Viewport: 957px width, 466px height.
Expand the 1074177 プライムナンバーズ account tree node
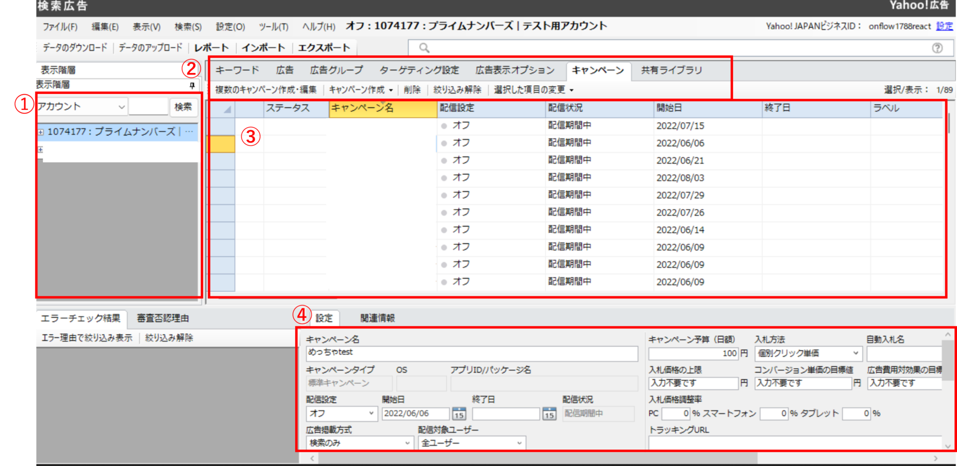point(41,132)
